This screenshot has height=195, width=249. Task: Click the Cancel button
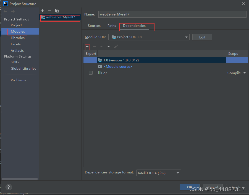point(213,187)
